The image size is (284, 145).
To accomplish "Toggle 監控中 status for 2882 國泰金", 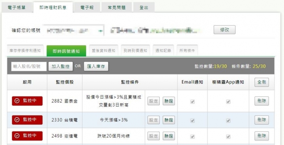I will tap(27, 101).
